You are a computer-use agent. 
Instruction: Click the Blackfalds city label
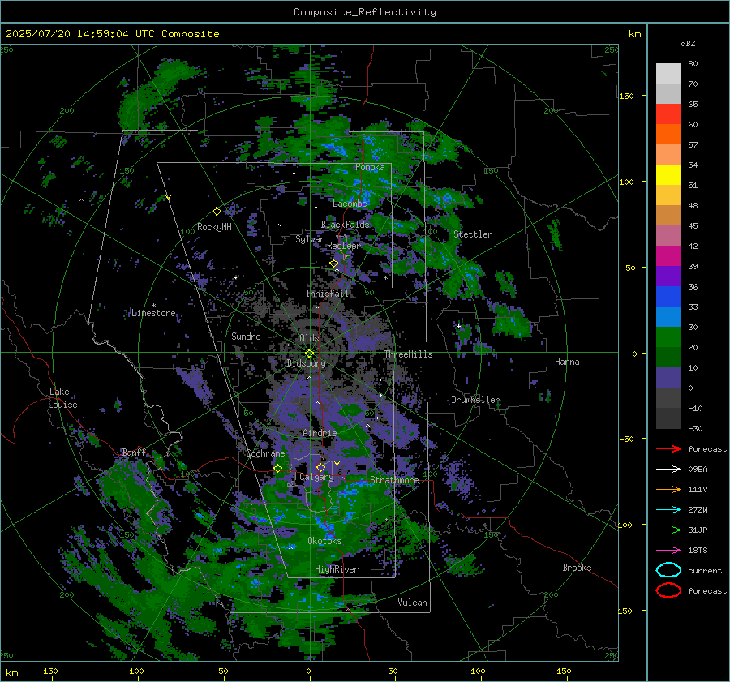[x=345, y=225]
